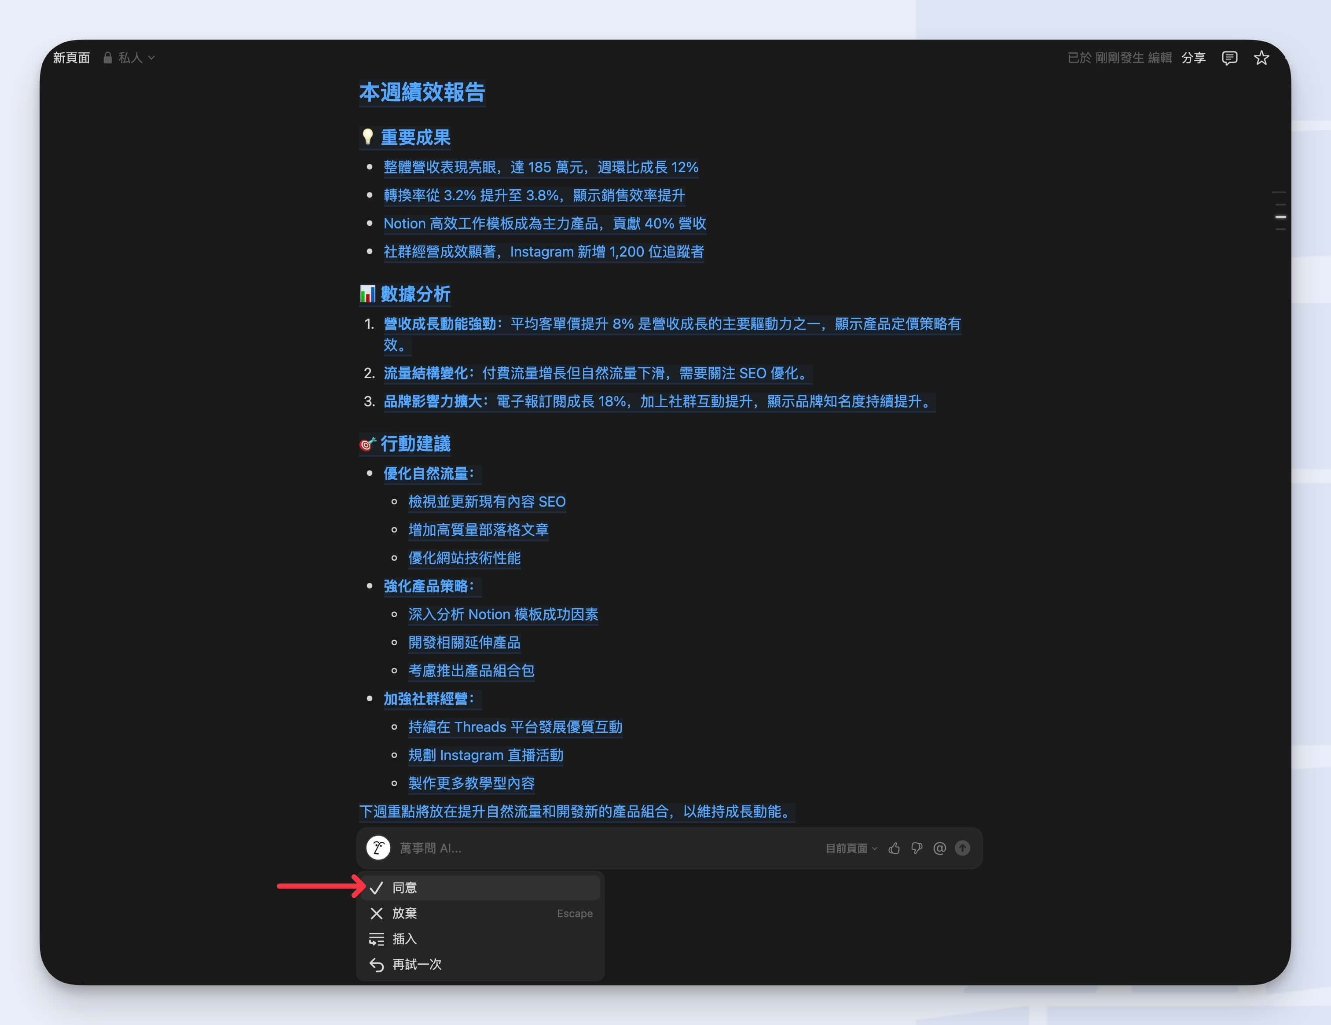Click the 數據分析 heading
Viewport: 1331px width, 1025px height.
[415, 294]
